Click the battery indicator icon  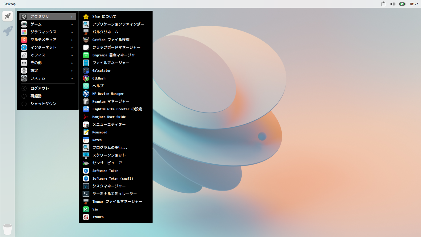pyautogui.click(x=402, y=4)
